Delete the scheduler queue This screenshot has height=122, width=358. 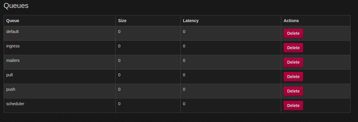point(293,105)
